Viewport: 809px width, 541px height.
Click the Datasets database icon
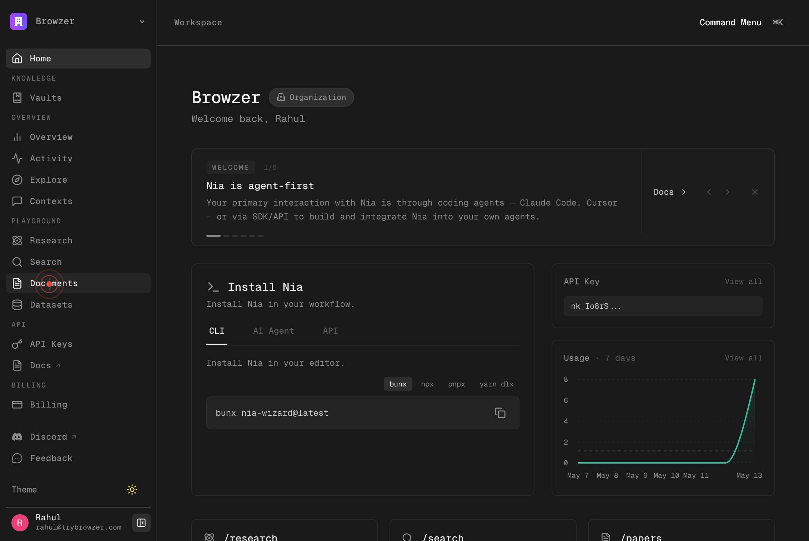[17, 305]
